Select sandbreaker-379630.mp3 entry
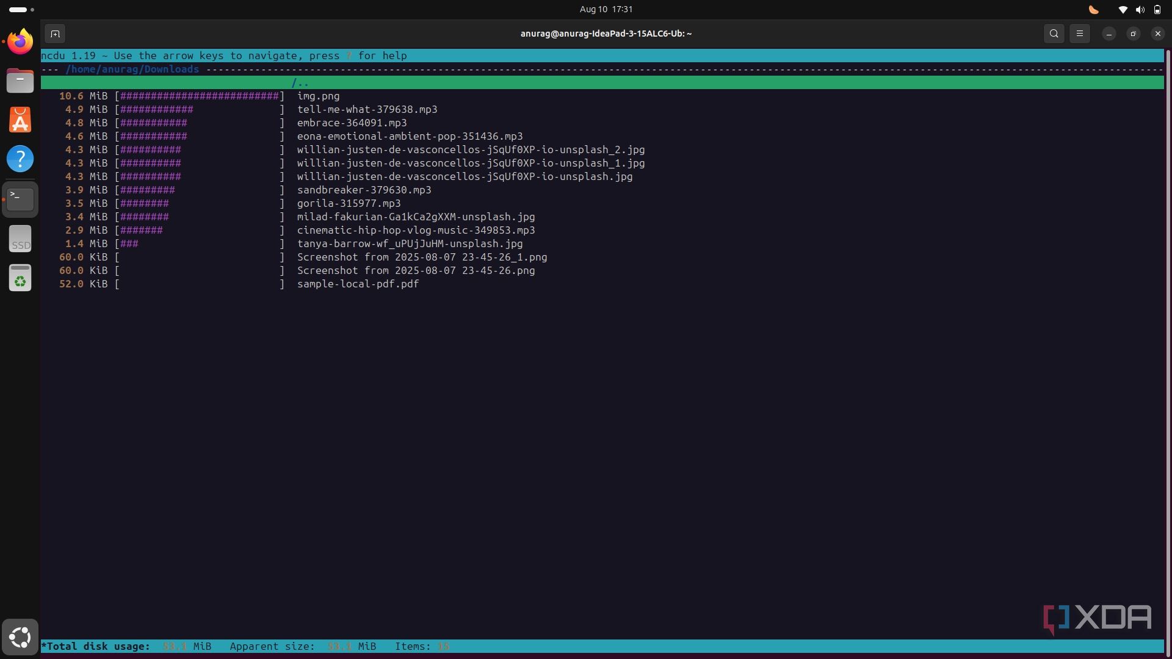1172x659 pixels. pyautogui.click(x=364, y=190)
